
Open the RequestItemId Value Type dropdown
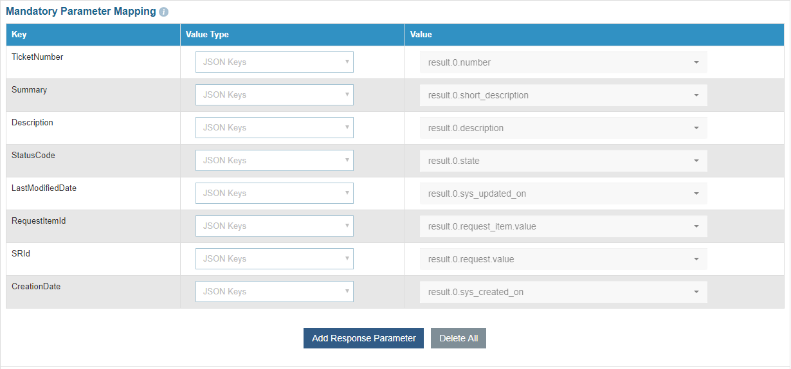[x=275, y=226]
